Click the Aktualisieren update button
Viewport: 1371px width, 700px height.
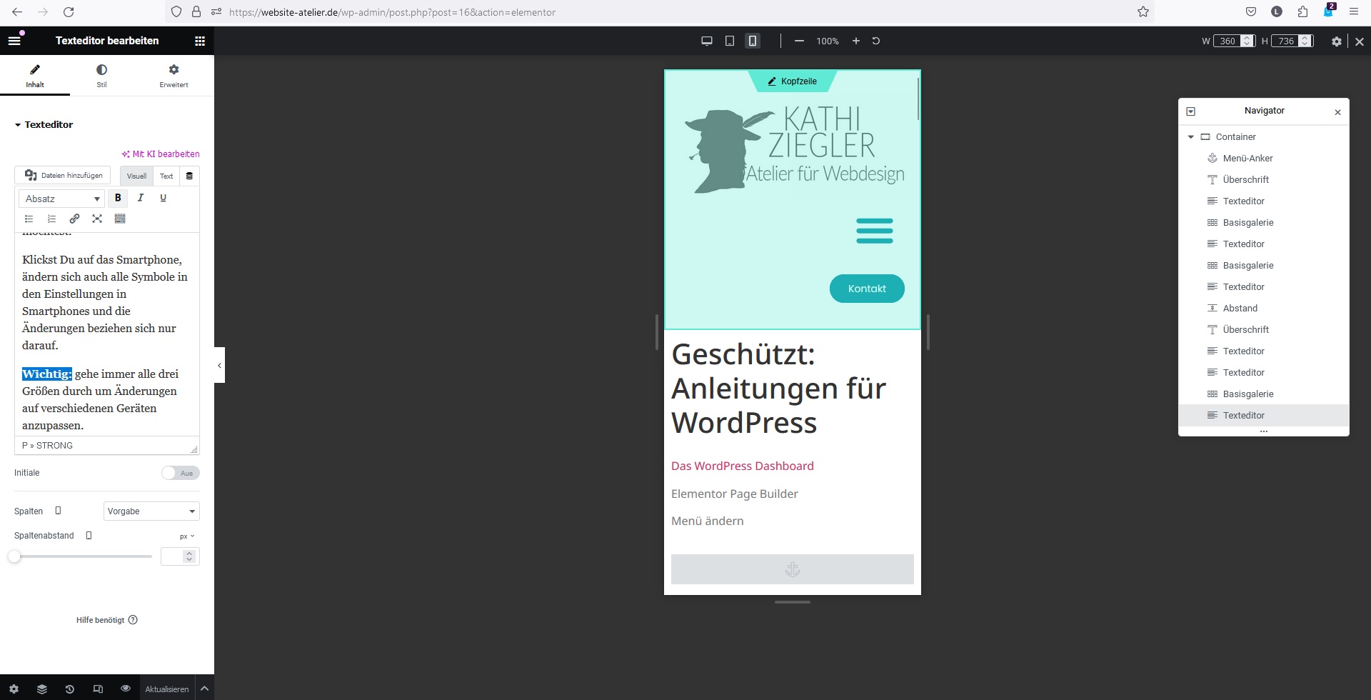(166, 689)
